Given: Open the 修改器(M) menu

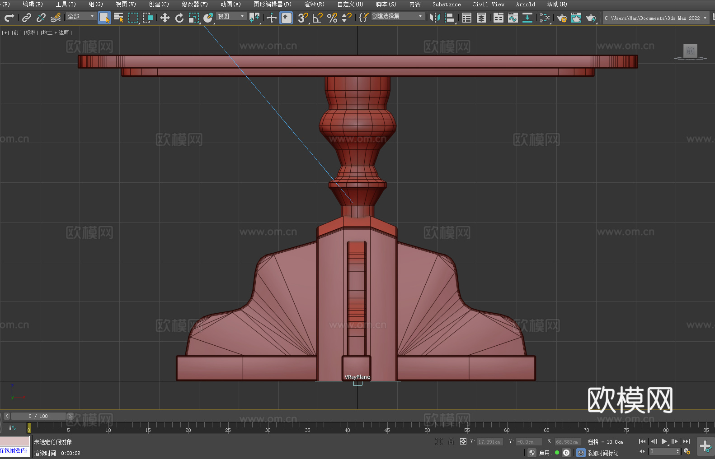Looking at the screenshot, I should coord(195,4).
